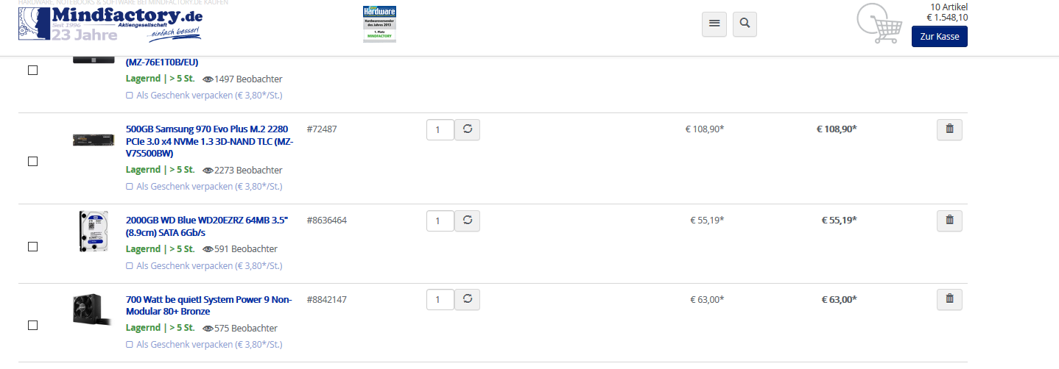Delete the WD Blue 2000GB item
Screen dimensions: 1059x369
(x=949, y=220)
